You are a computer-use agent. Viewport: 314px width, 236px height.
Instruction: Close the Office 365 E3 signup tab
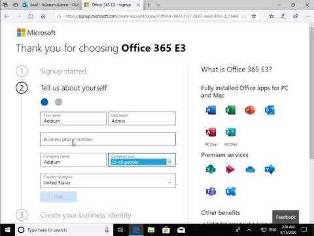point(138,5)
